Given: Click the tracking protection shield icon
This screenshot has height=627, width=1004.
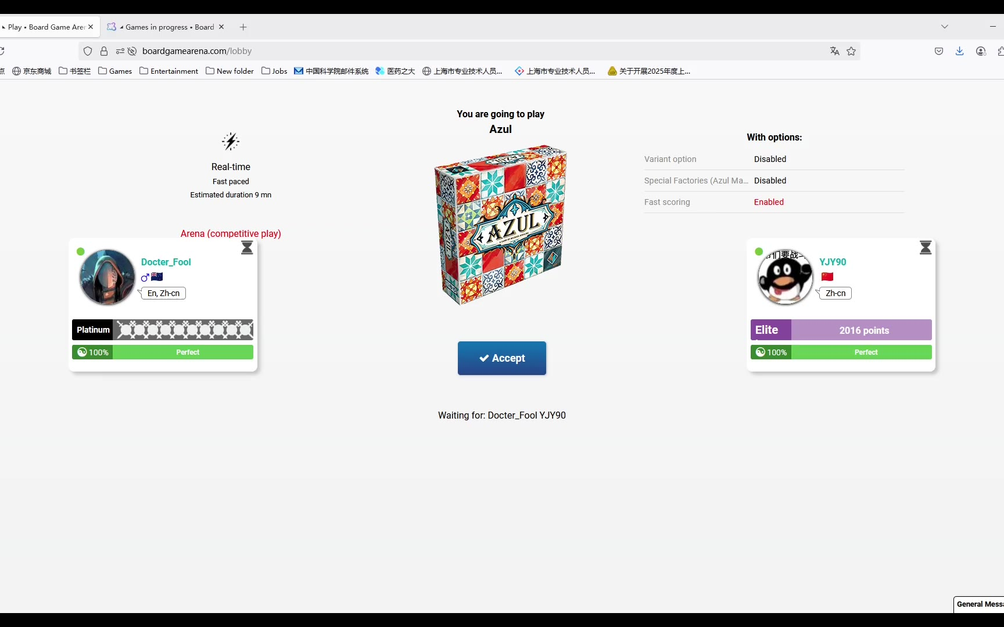Looking at the screenshot, I should pyautogui.click(x=88, y=51).
